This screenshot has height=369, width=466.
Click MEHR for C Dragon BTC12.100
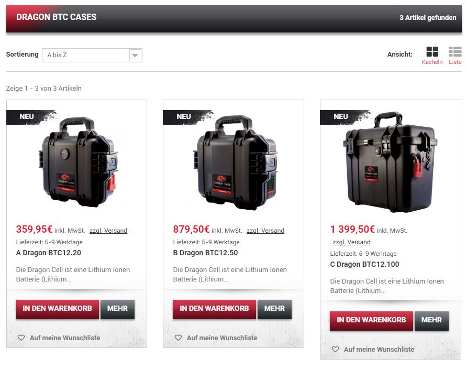pos(431,320)
